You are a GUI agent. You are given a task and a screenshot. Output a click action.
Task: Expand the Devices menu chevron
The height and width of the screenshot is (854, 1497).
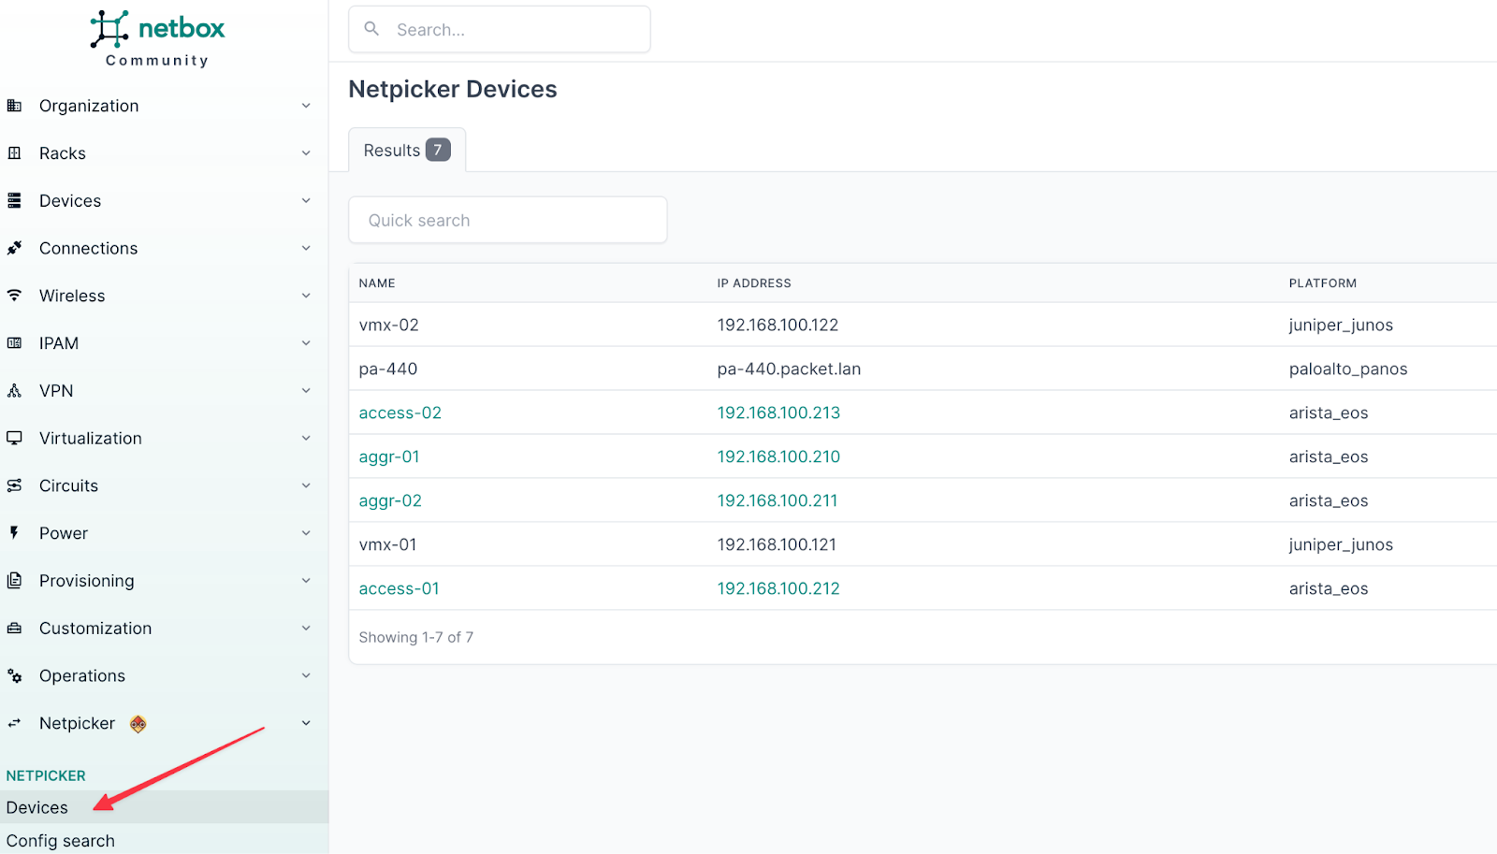306,201
